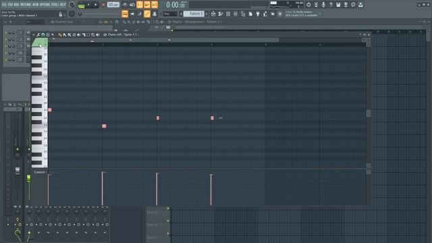Click the red Record button
The image size is (432, 243).
[103, 5]
